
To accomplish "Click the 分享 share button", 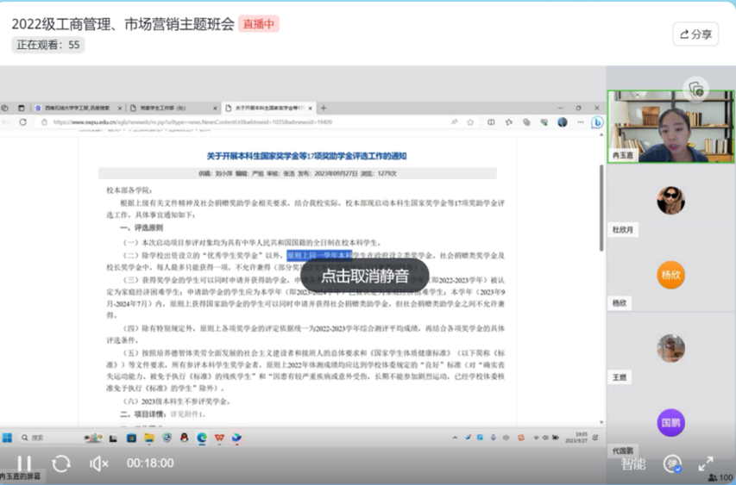I will pyautogui.click(x=695, y=34).
